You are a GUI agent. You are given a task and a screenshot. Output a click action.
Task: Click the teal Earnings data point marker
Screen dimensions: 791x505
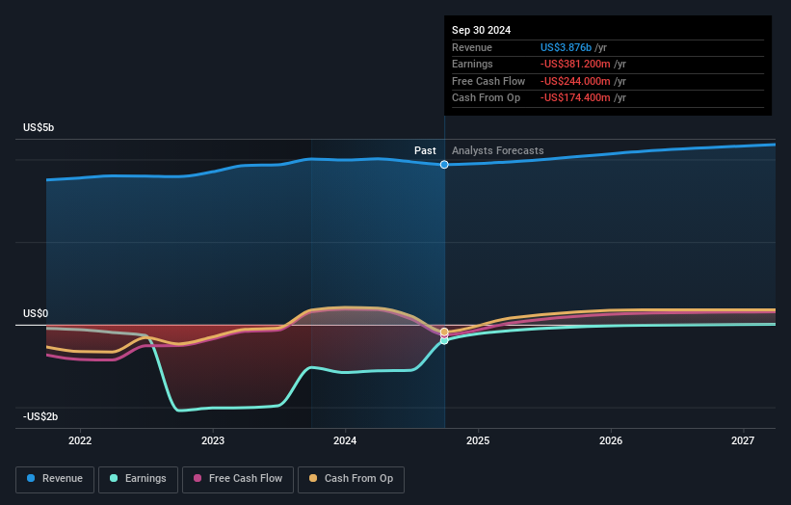pyautogui.click(x=444, y=341)
